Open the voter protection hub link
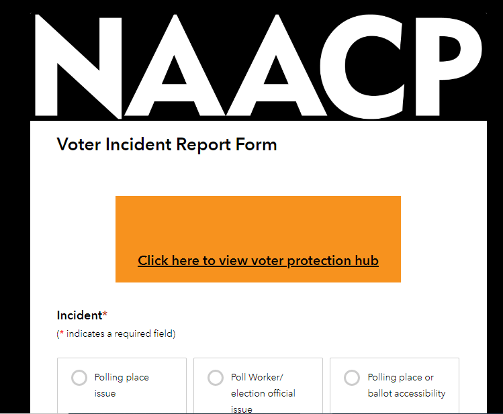 pyautogui.click(x=258, y=260)
